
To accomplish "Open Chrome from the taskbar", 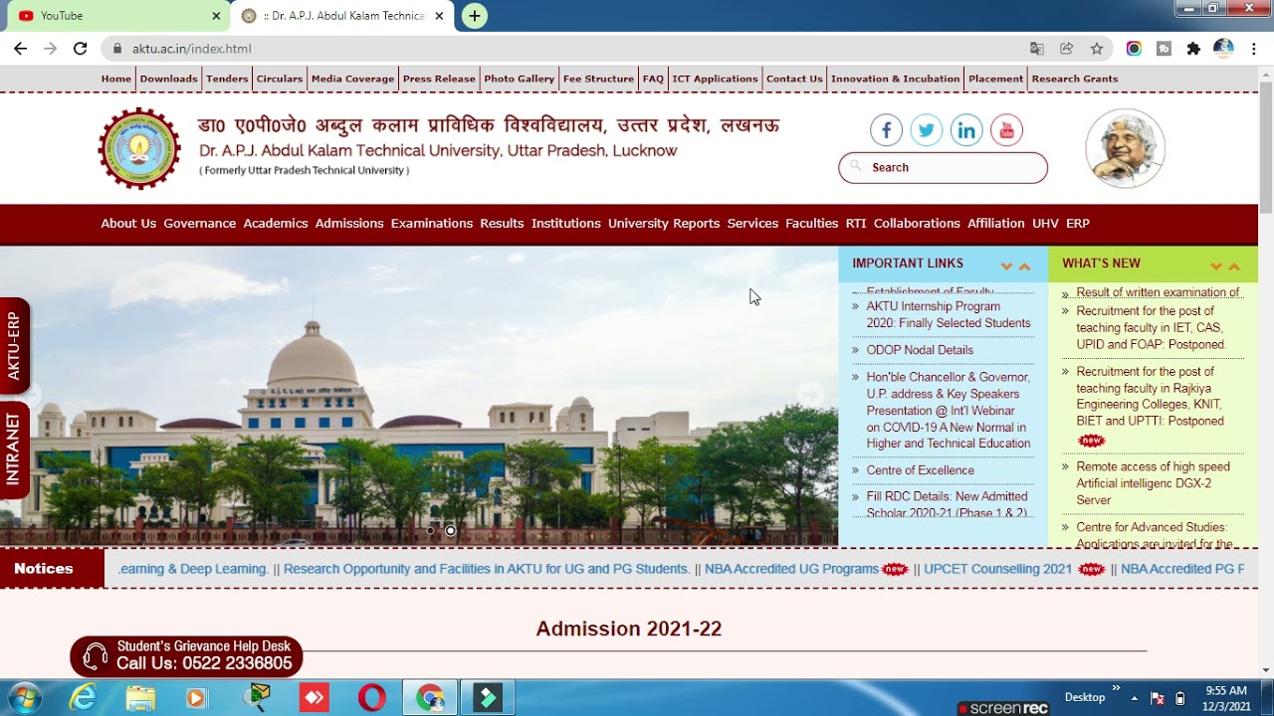I will tap(430, 698).
